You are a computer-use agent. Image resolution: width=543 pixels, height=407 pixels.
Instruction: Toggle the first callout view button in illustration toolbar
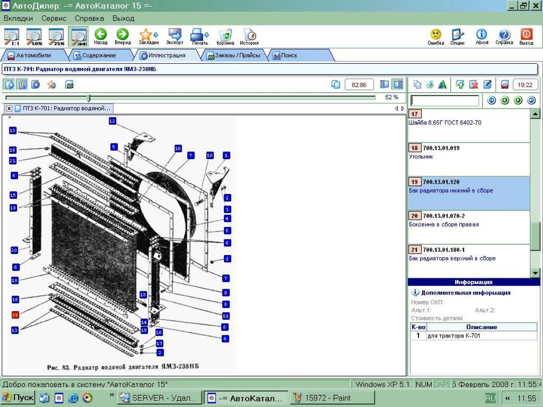coord(10,85)
